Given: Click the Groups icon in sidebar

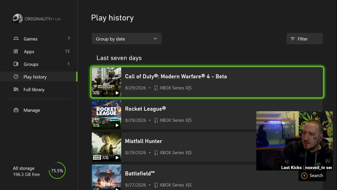Looking at the screenshot, I should (x=16, y=64).
